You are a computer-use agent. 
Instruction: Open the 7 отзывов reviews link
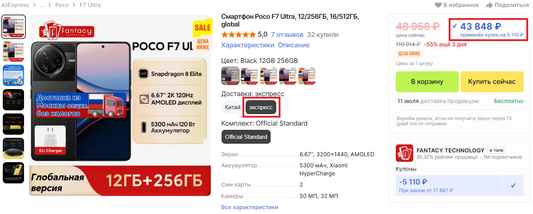[x=287, y=35]
